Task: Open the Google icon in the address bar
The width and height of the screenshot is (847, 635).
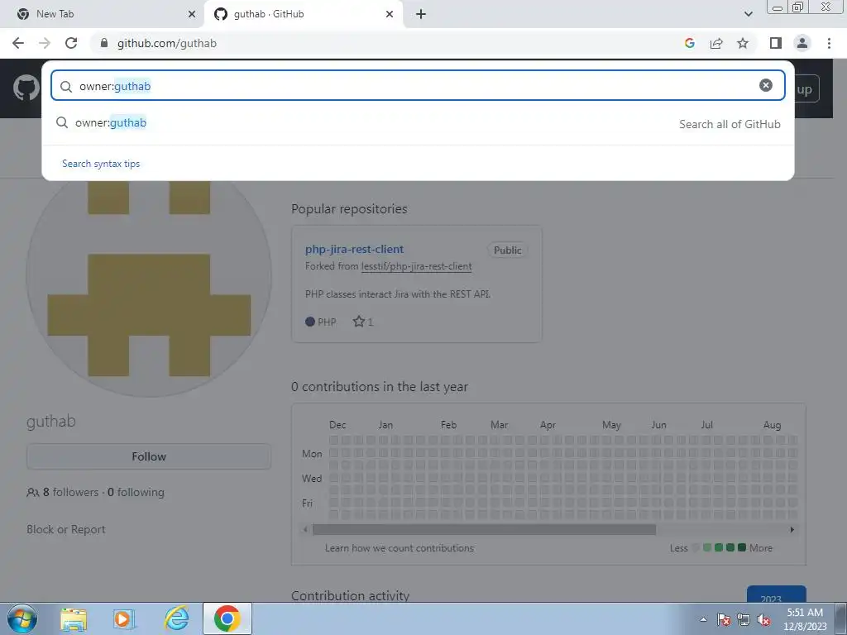Action: (x=689, y=43)
